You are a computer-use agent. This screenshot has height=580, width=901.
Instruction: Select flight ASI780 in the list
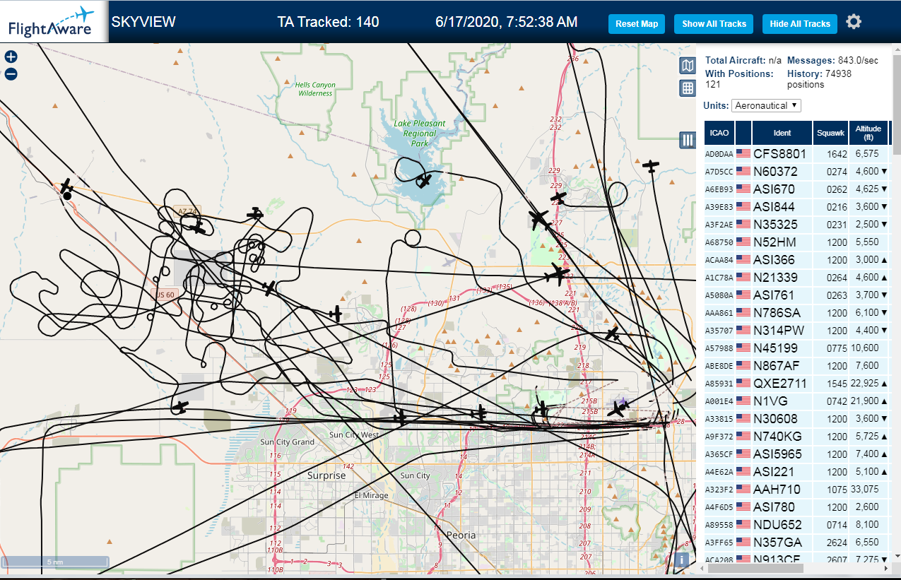pos(774,507)
